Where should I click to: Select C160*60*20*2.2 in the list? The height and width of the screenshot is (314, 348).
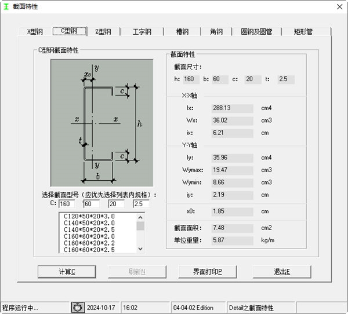[89, 243]
